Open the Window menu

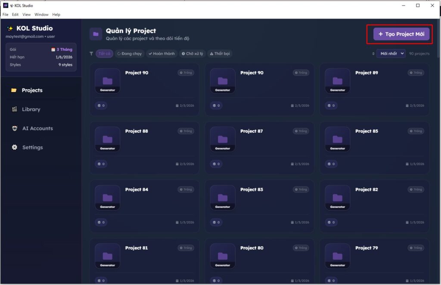[x=41, y=15]
